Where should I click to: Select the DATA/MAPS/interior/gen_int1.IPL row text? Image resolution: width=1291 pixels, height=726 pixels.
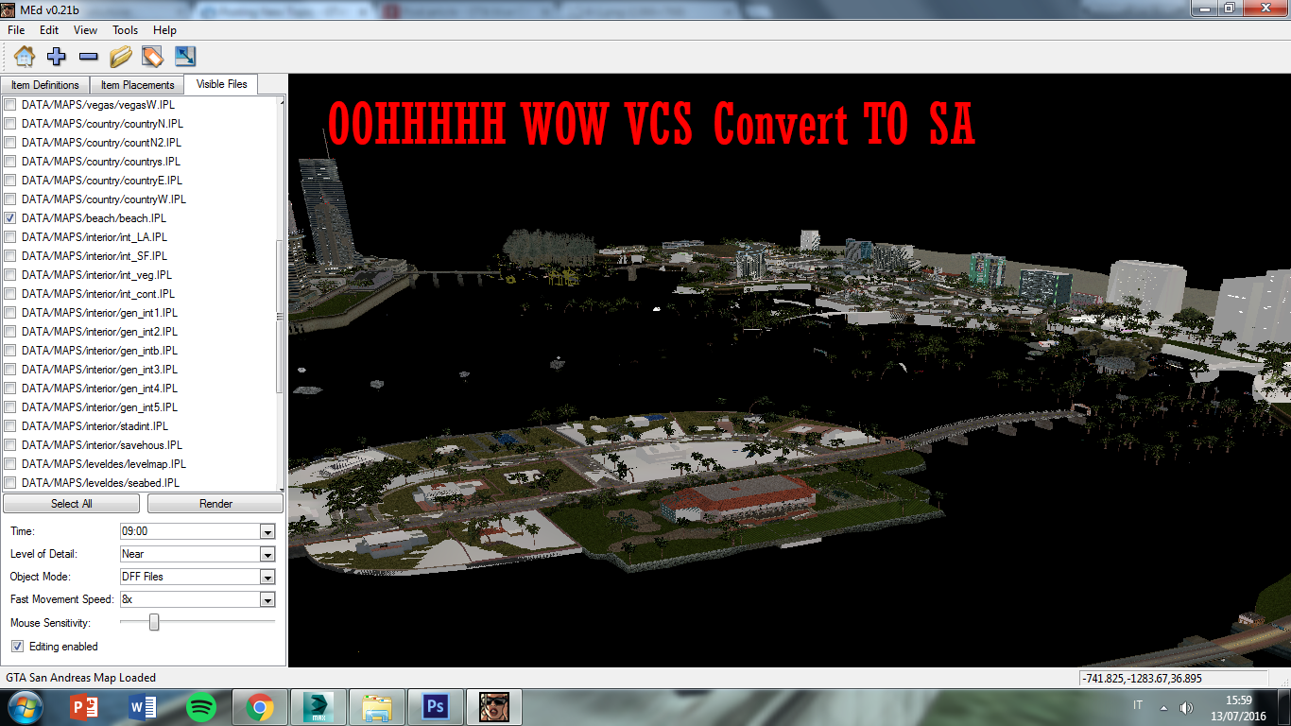(x=99, y=313)
